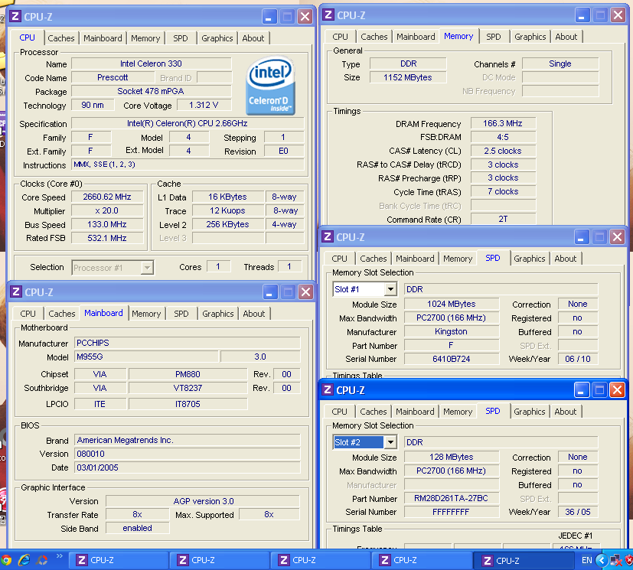Click the southbridge value VT8237
633x570 pixels.
tap(188, 388)
